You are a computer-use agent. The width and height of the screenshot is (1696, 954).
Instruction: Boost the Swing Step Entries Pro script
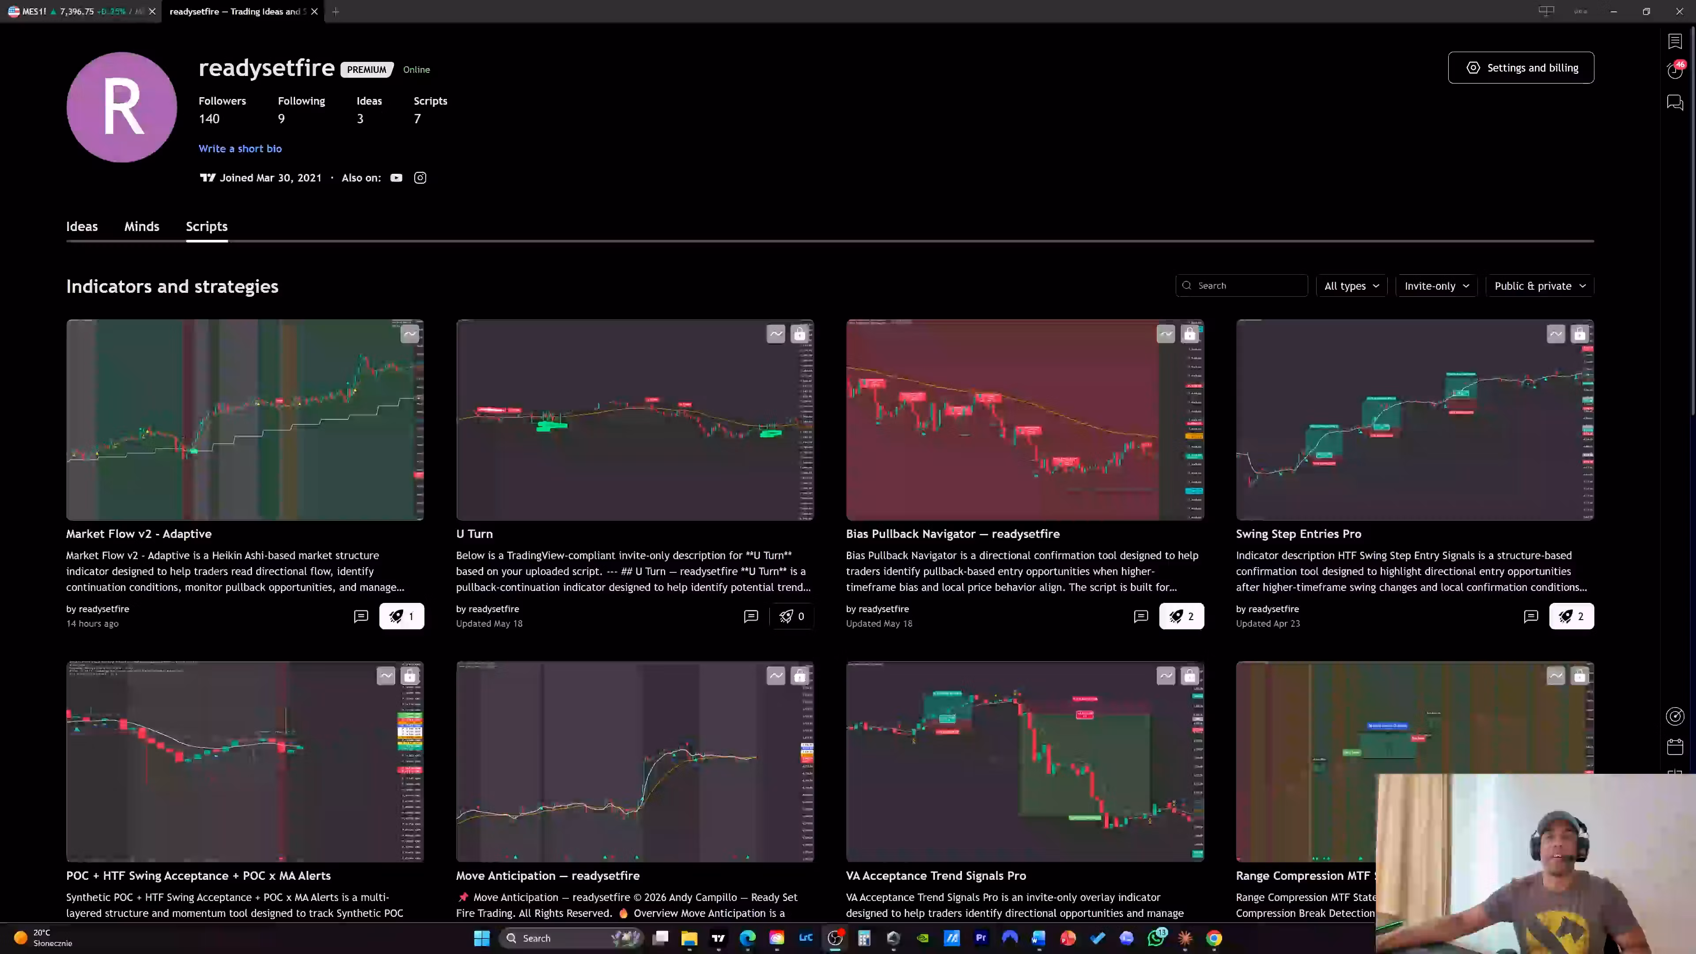(1571, 616)
